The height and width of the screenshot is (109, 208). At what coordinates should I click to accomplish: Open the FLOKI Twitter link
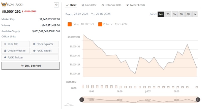pyautogui.click(x=30, y=57)
